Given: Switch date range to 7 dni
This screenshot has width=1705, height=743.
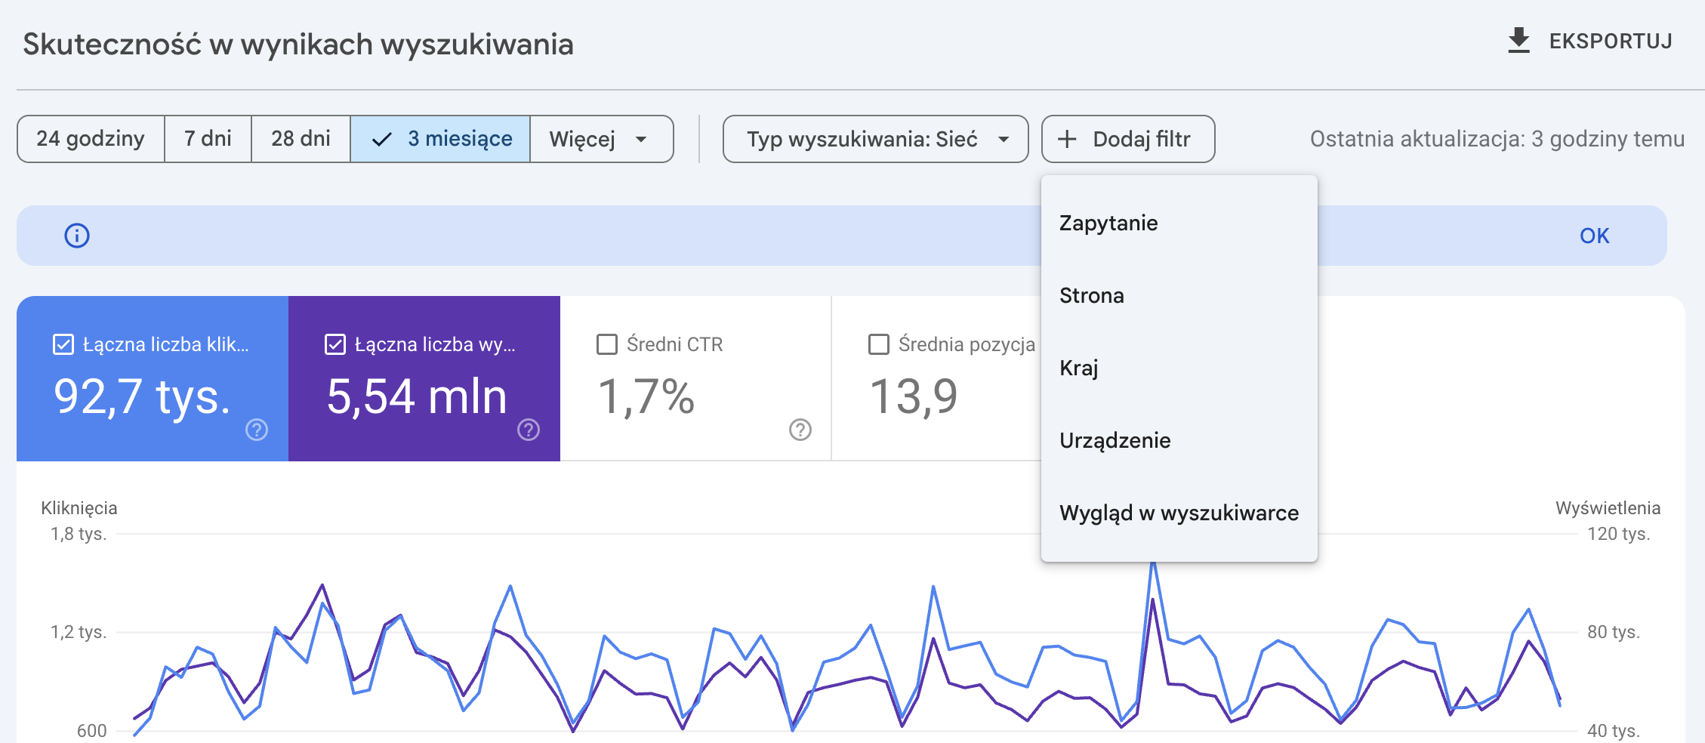Looking at the screenshot, I should point(208,139).
